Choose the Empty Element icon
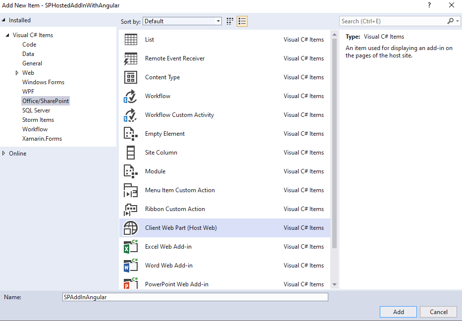 point(131,134)
